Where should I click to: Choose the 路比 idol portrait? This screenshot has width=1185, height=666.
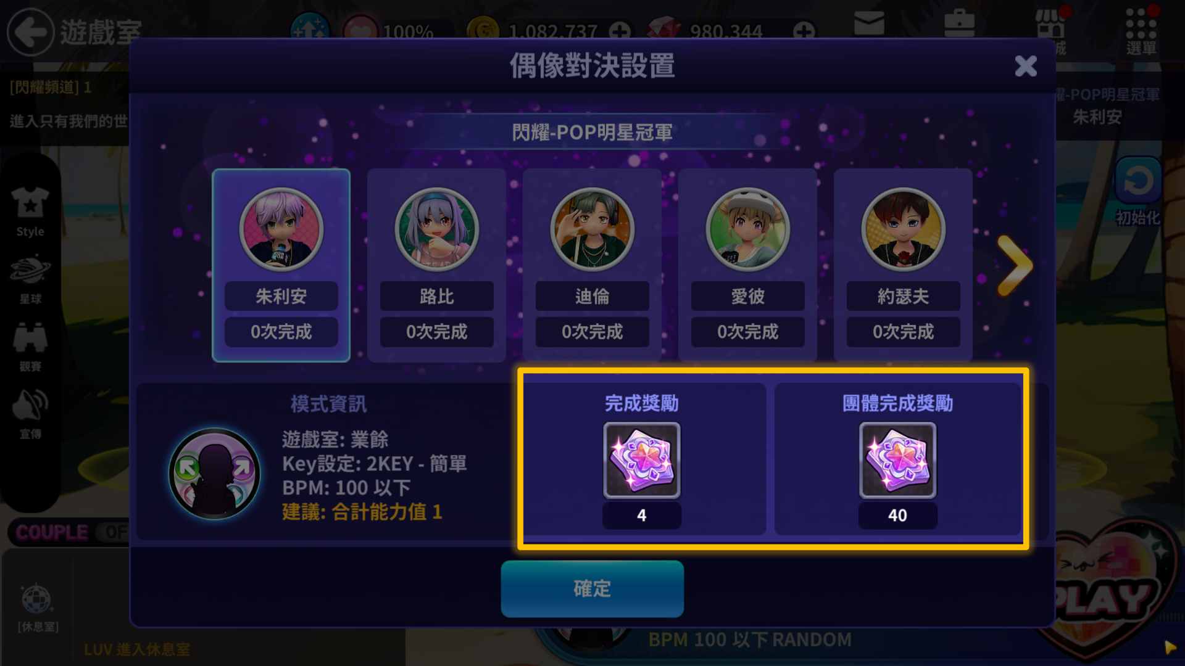pyautogui.click(x=436, y=229)
